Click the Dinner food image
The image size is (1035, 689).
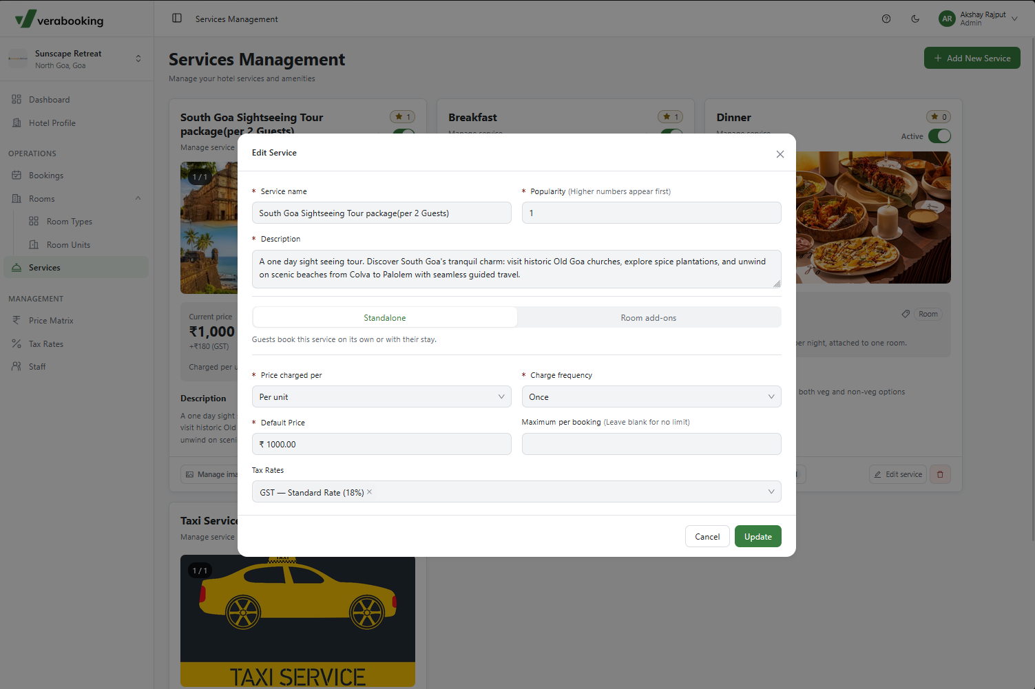pos(873,218)
